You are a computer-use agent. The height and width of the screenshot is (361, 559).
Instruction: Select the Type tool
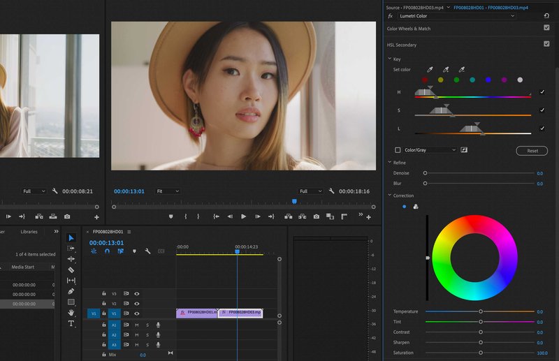[71, 323]
